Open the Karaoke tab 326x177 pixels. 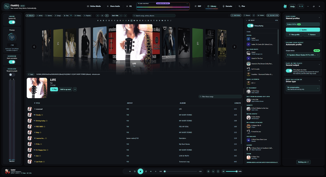pos(227,6)
